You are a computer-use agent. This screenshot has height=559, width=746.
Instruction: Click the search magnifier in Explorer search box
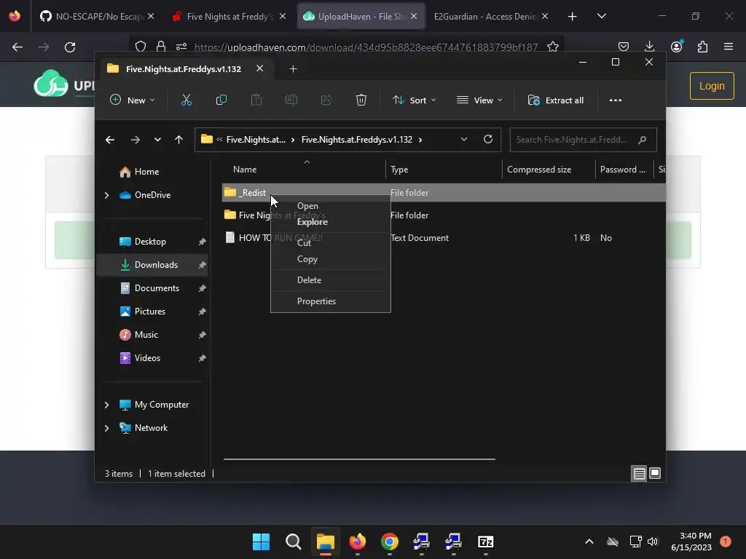click(x=642, y=140)
